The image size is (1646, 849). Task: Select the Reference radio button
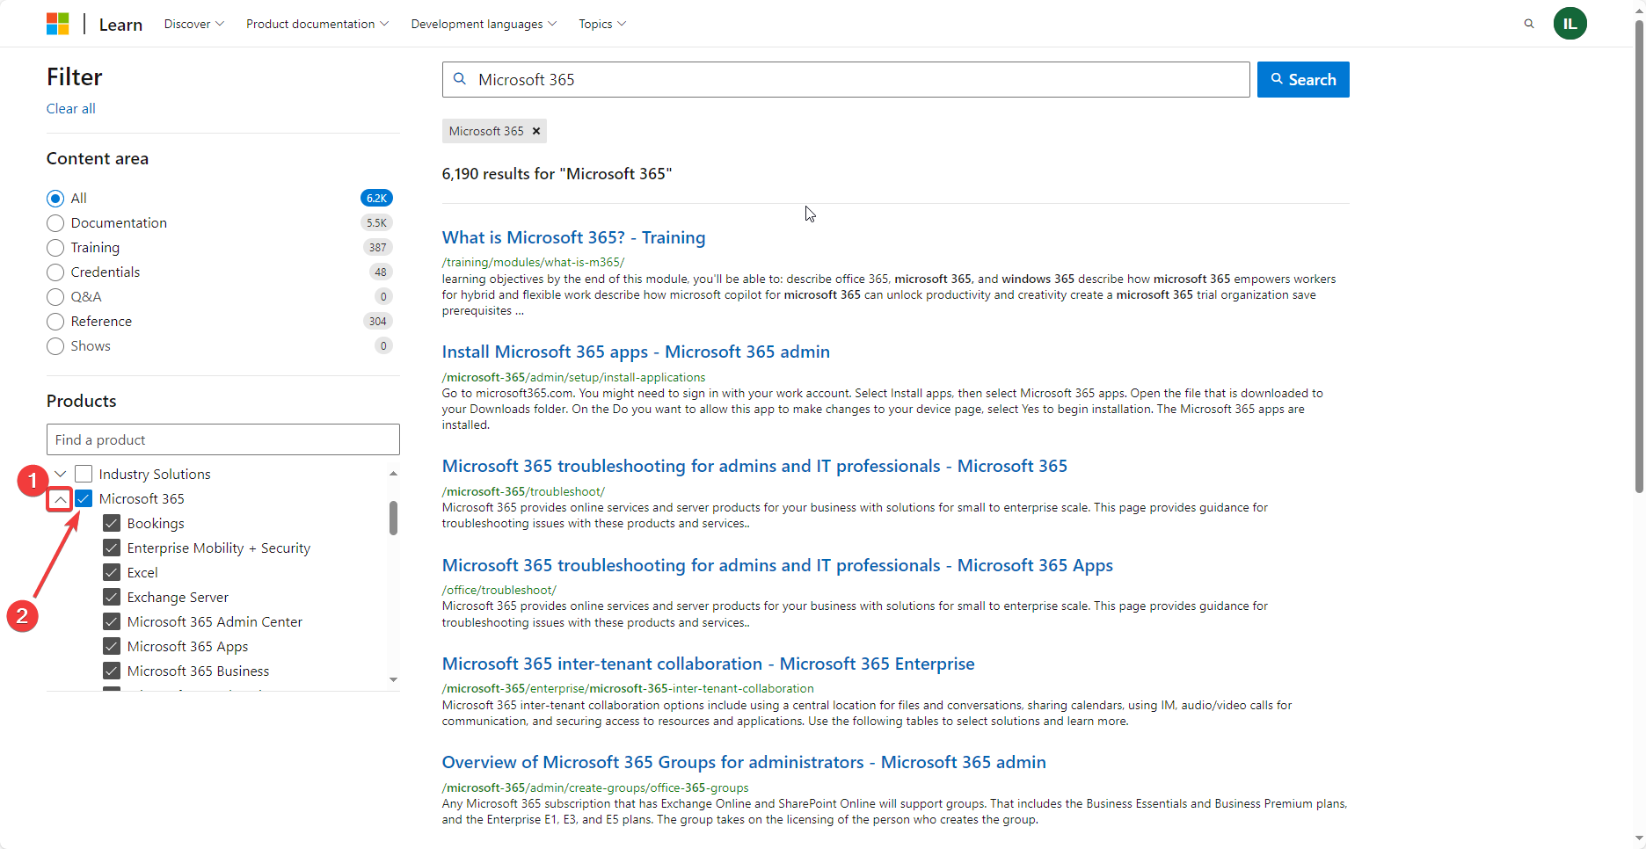click(x=55, y=322)
